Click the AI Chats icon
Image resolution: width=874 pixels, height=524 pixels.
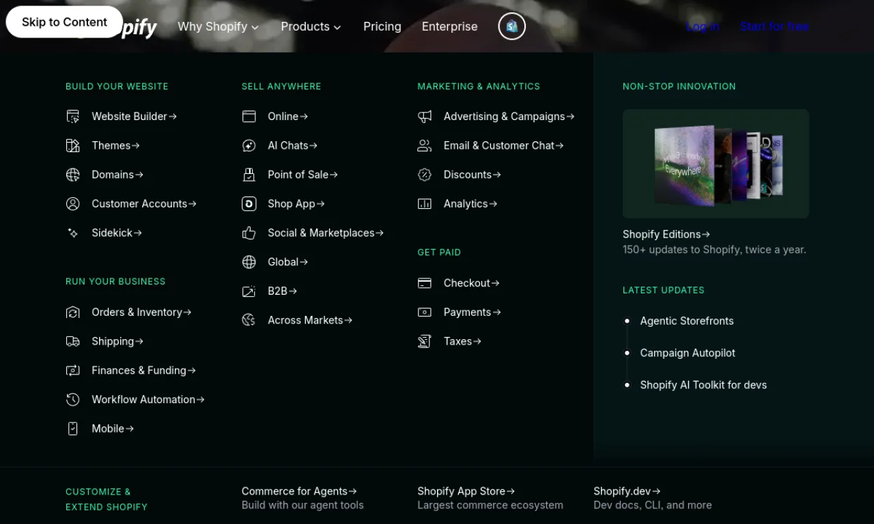tap(249, 145)
